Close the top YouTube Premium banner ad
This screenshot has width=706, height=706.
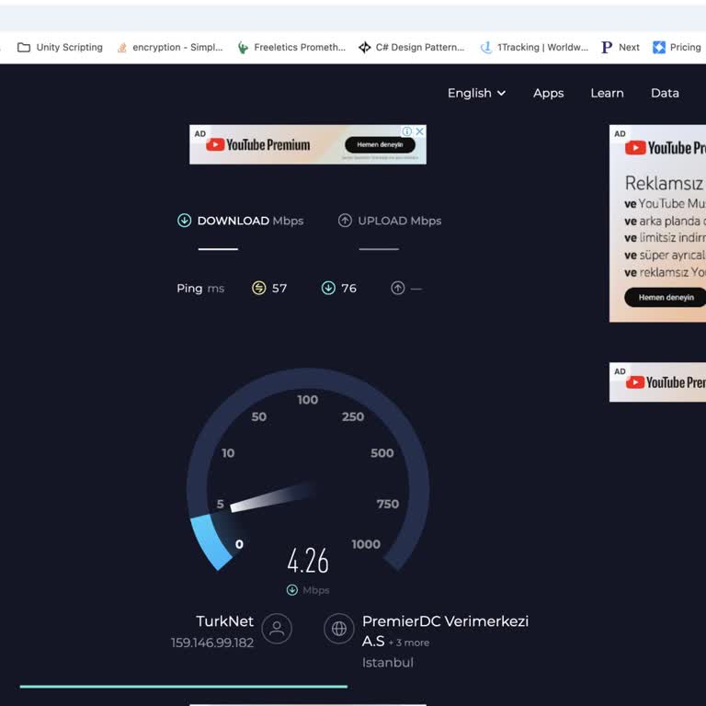(x=420, y=131)
